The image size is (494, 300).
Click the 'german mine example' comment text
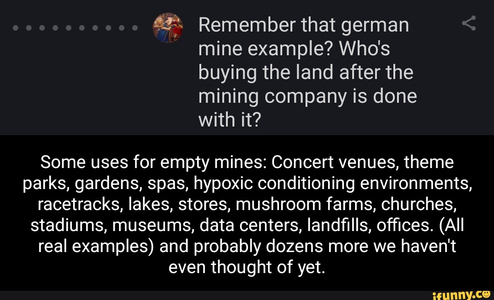pyautogui.click(x=306, y=72)
